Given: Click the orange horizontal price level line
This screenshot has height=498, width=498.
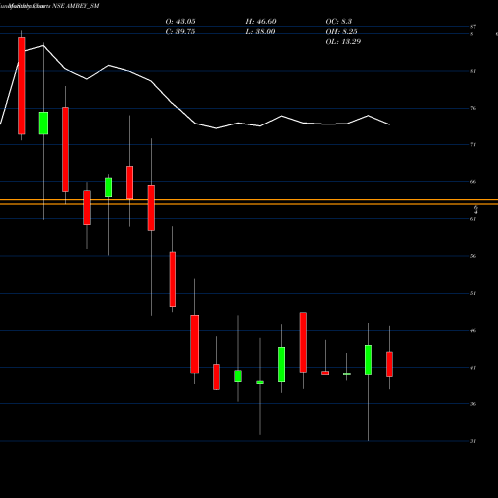Looking at the screenshot, I should pos(249,202).
